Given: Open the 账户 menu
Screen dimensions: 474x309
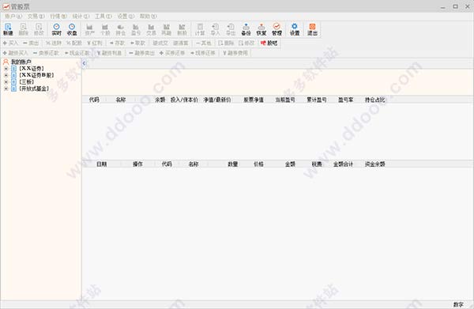Looking at the screenshot, I should point(13,17).
